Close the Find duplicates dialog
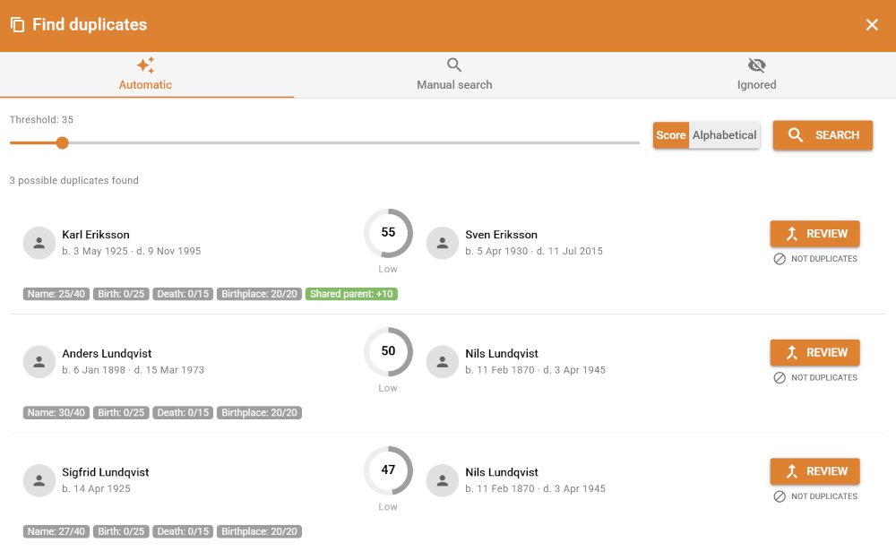 pos(872,25)
